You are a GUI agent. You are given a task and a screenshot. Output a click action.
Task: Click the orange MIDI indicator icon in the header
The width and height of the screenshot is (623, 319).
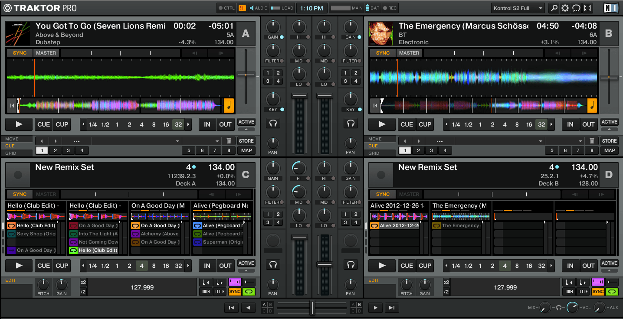[x=242, y=8]
